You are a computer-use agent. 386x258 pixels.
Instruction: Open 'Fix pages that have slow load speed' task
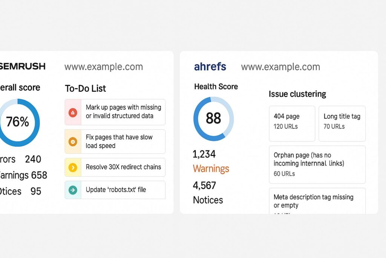coord(119,142)
